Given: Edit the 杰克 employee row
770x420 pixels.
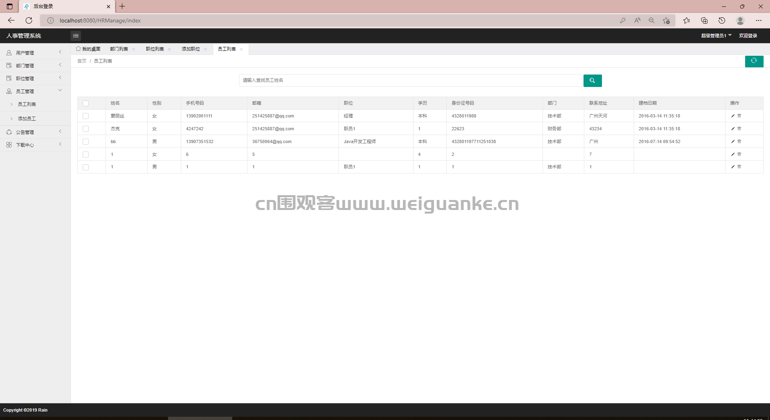Looking at the screenshot, I should [733, 129].
